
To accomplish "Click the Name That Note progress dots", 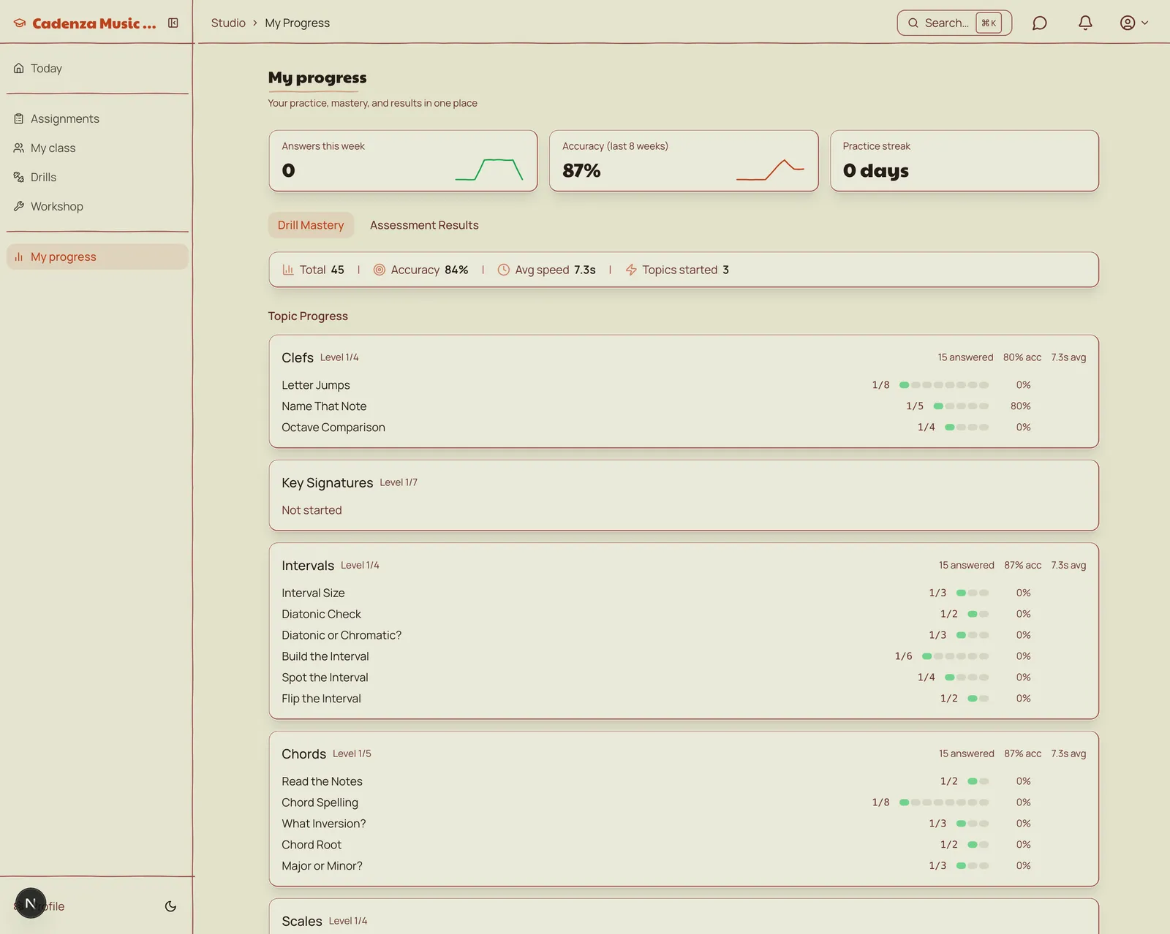I will 961,406.
